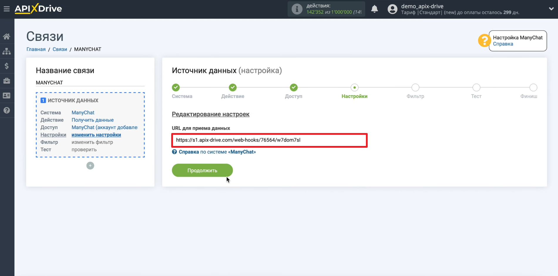The image size is (558, 276).
Task: Select the Действие step
Action: 233,87
